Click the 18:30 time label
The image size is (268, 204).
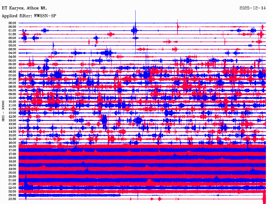pos(12,161)
